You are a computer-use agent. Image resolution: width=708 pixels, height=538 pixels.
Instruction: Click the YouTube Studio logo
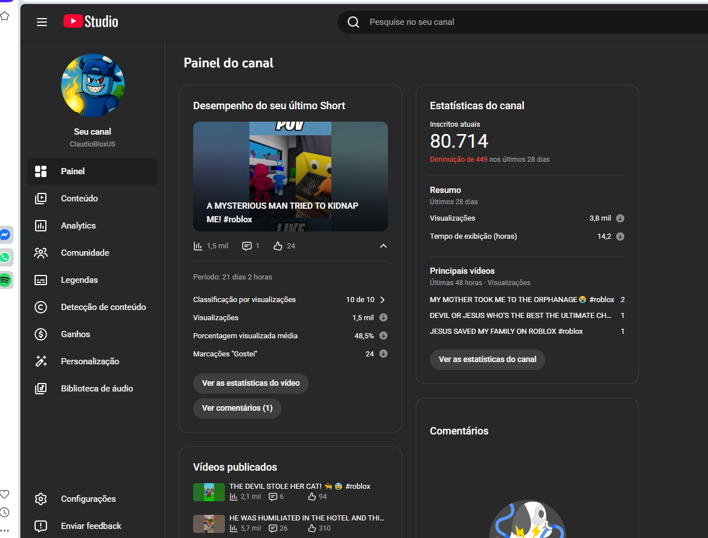click(x=91, y=22)
